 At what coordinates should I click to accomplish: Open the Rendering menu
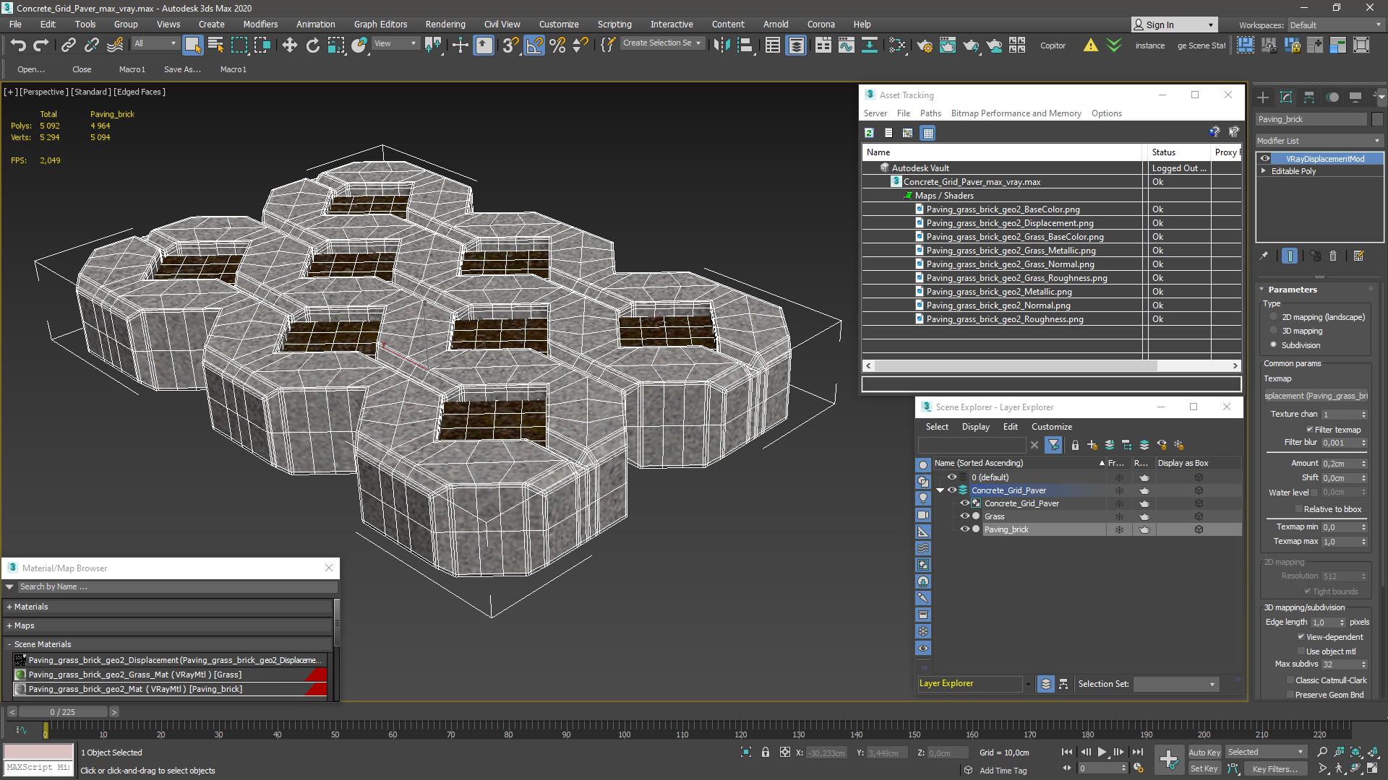pos(446,24)
